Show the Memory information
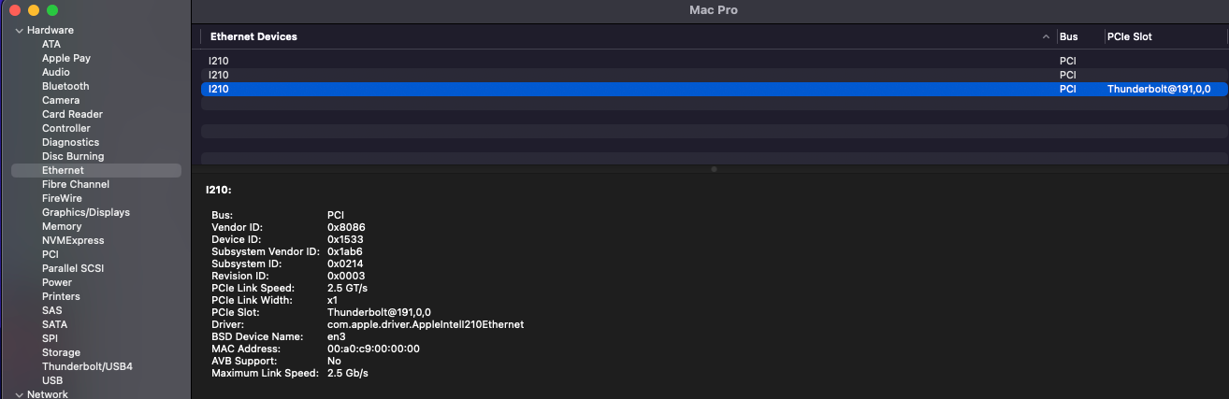The image size is (1229, 399). coord(62,226)
